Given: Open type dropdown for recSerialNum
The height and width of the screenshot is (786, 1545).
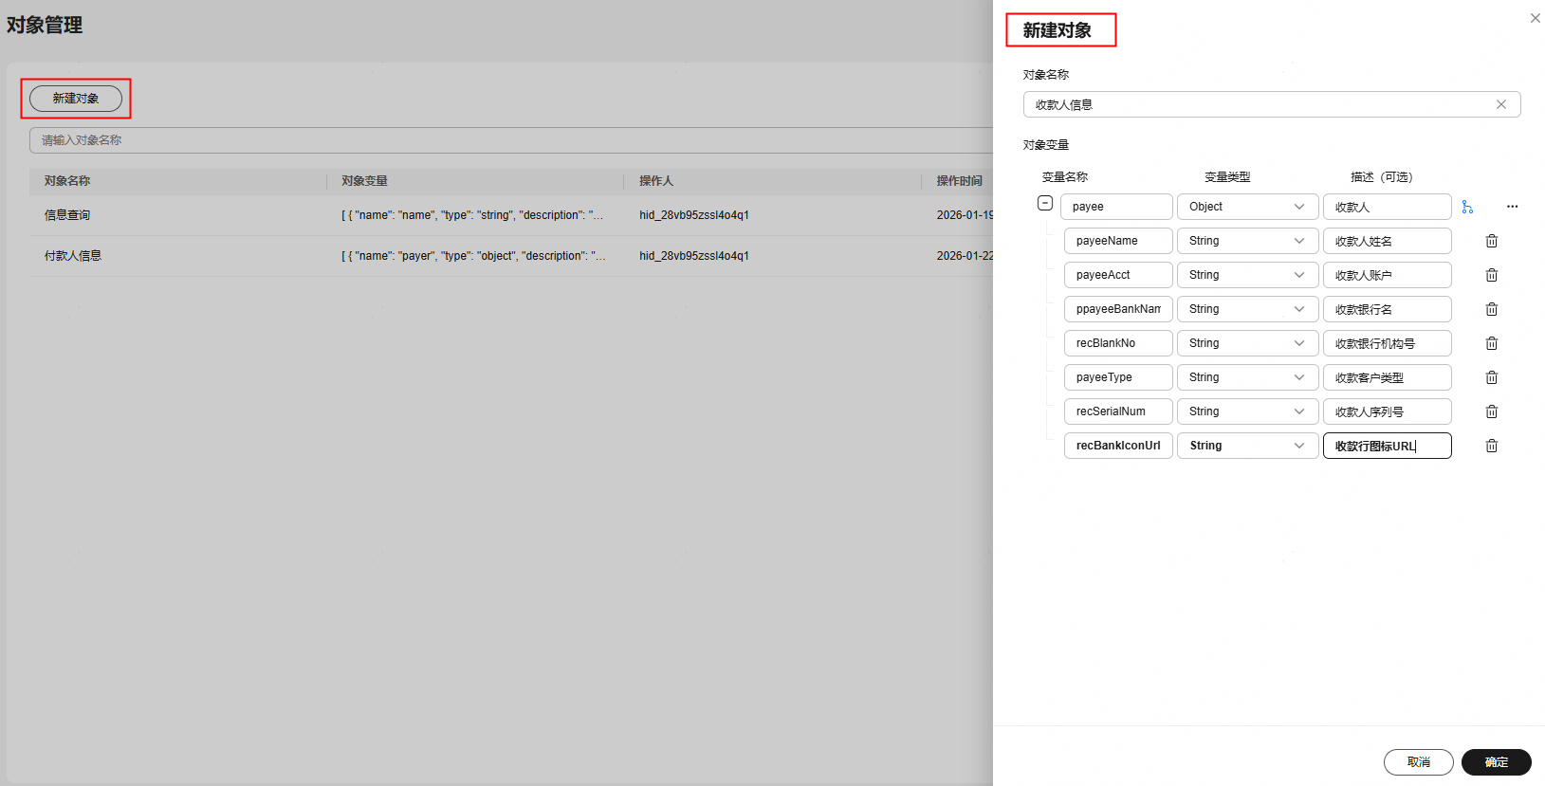Looking at the screenshot, I should point(1247,411).
